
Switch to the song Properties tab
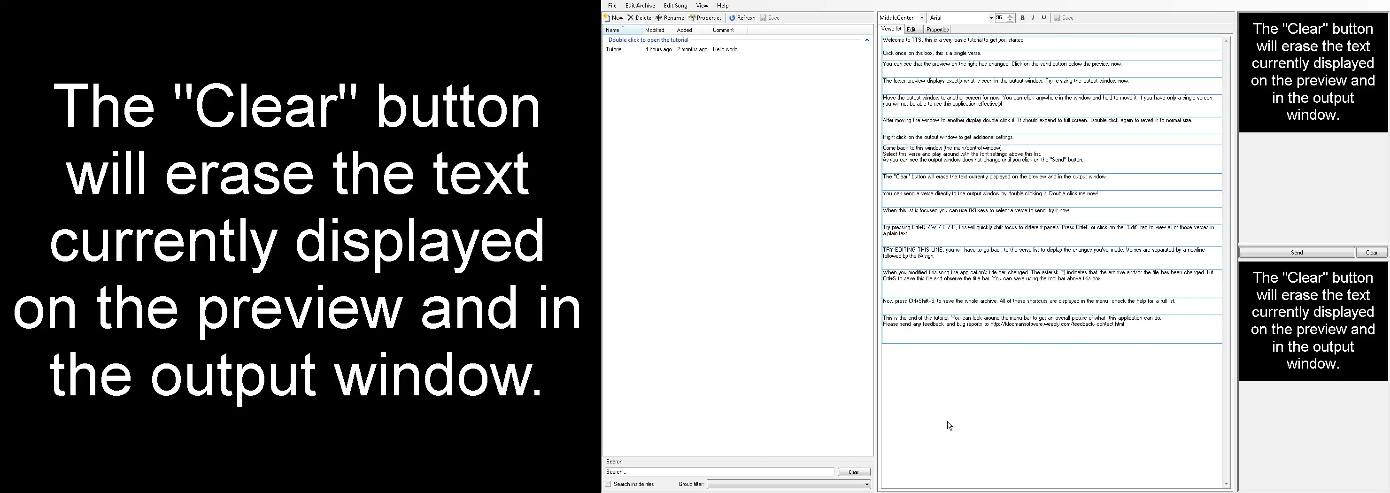tap(937, 30)
